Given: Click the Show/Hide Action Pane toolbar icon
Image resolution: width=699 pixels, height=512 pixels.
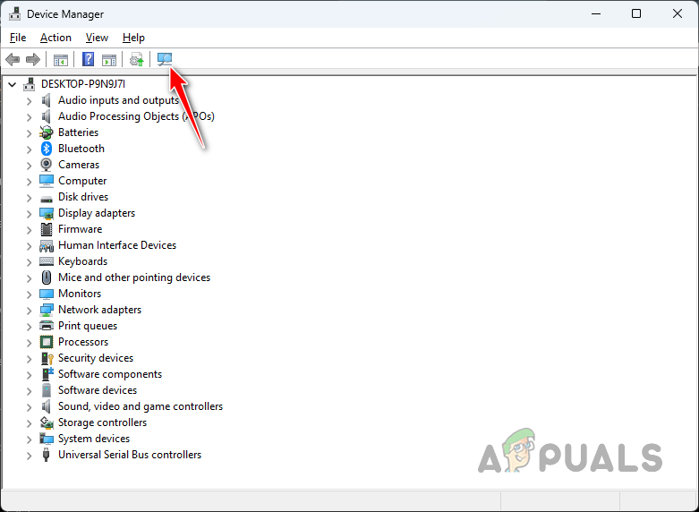Looking at the screenshot, I should pos(109,59).
